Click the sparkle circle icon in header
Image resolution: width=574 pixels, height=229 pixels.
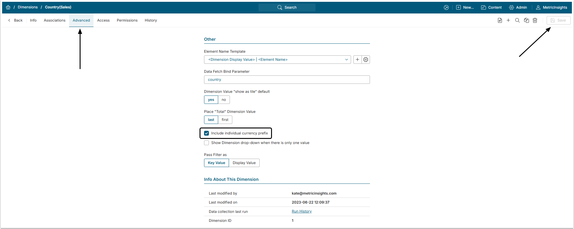click(x=446, y=7)
